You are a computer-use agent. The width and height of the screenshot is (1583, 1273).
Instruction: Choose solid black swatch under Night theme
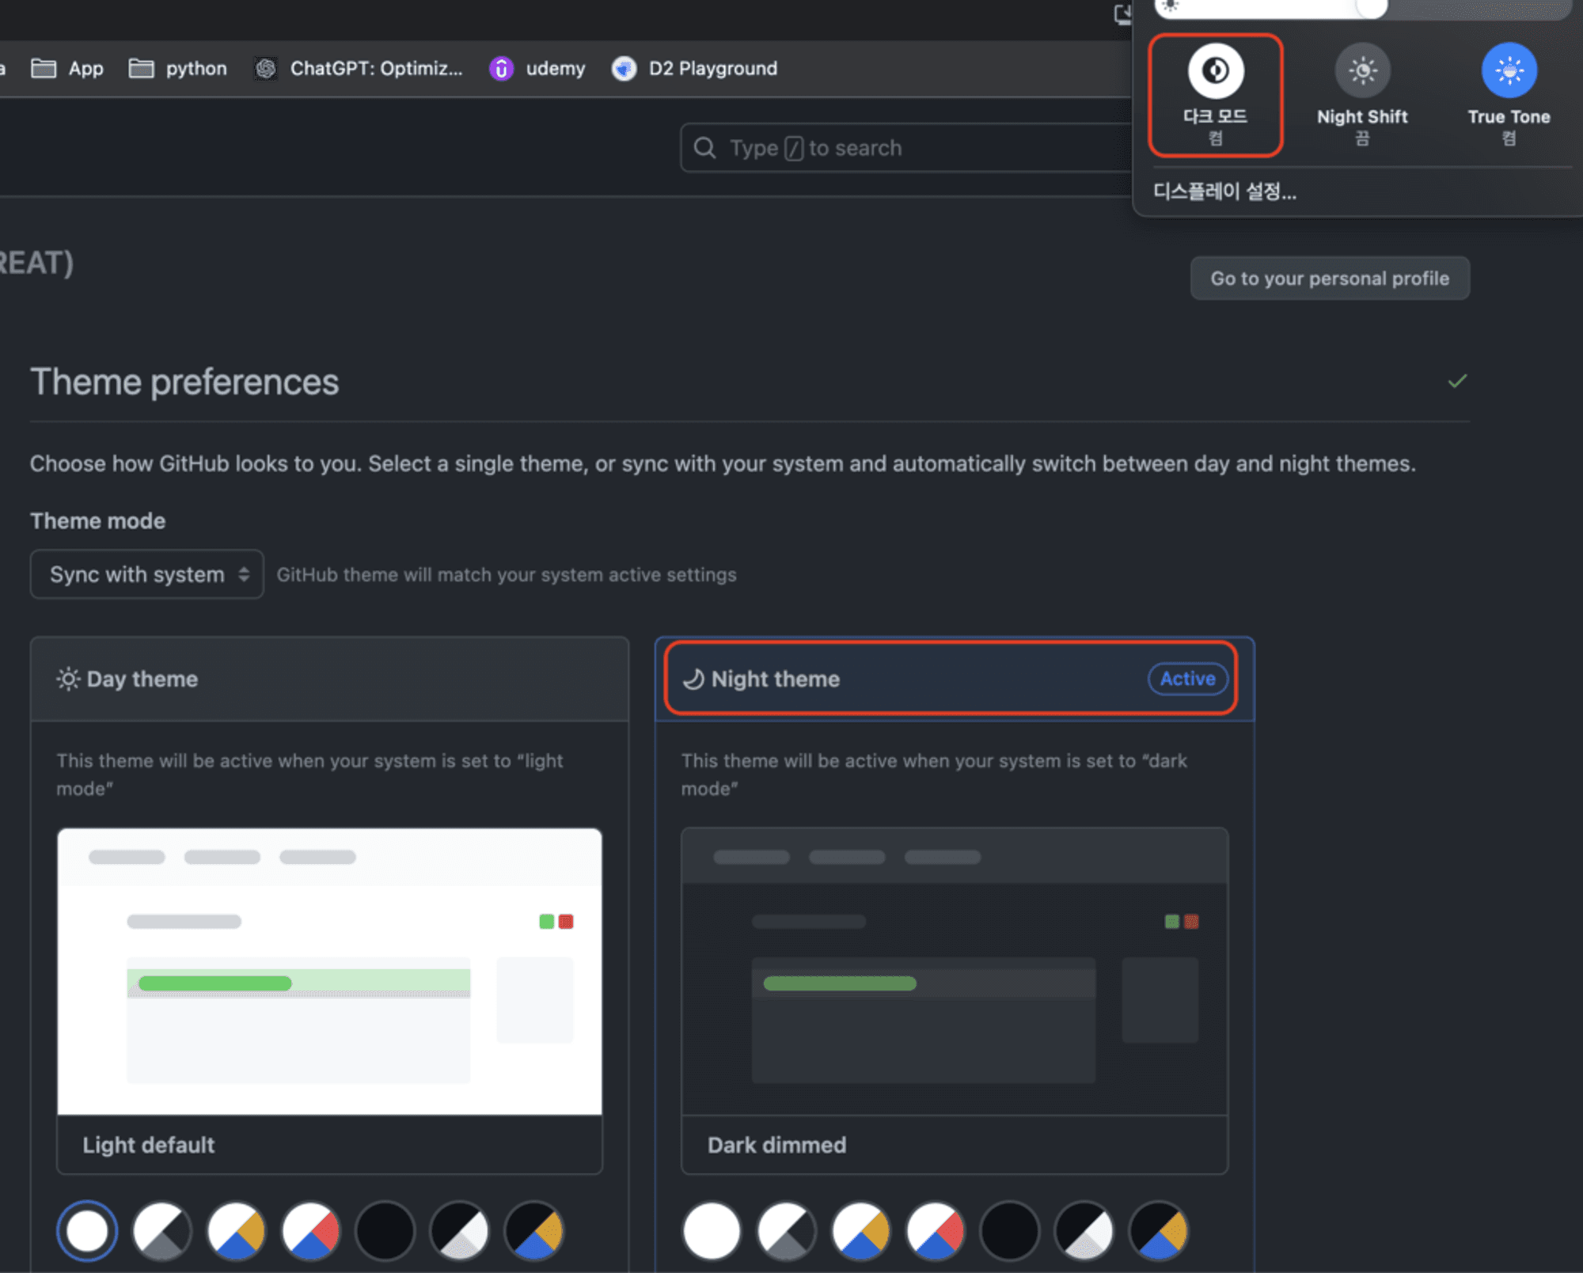coord(1010,1231)
